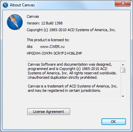Click the www.CWER.ru text
Screen dimensions: 133x132
[52, 47]
